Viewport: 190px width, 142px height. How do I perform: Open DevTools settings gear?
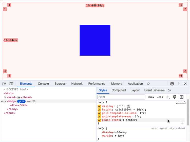pos(172,84)
